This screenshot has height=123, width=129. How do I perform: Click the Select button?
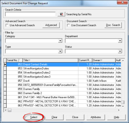[34, 117]
